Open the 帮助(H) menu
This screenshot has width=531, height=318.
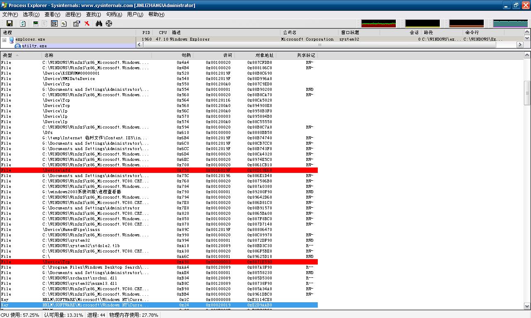click(156, 15)
